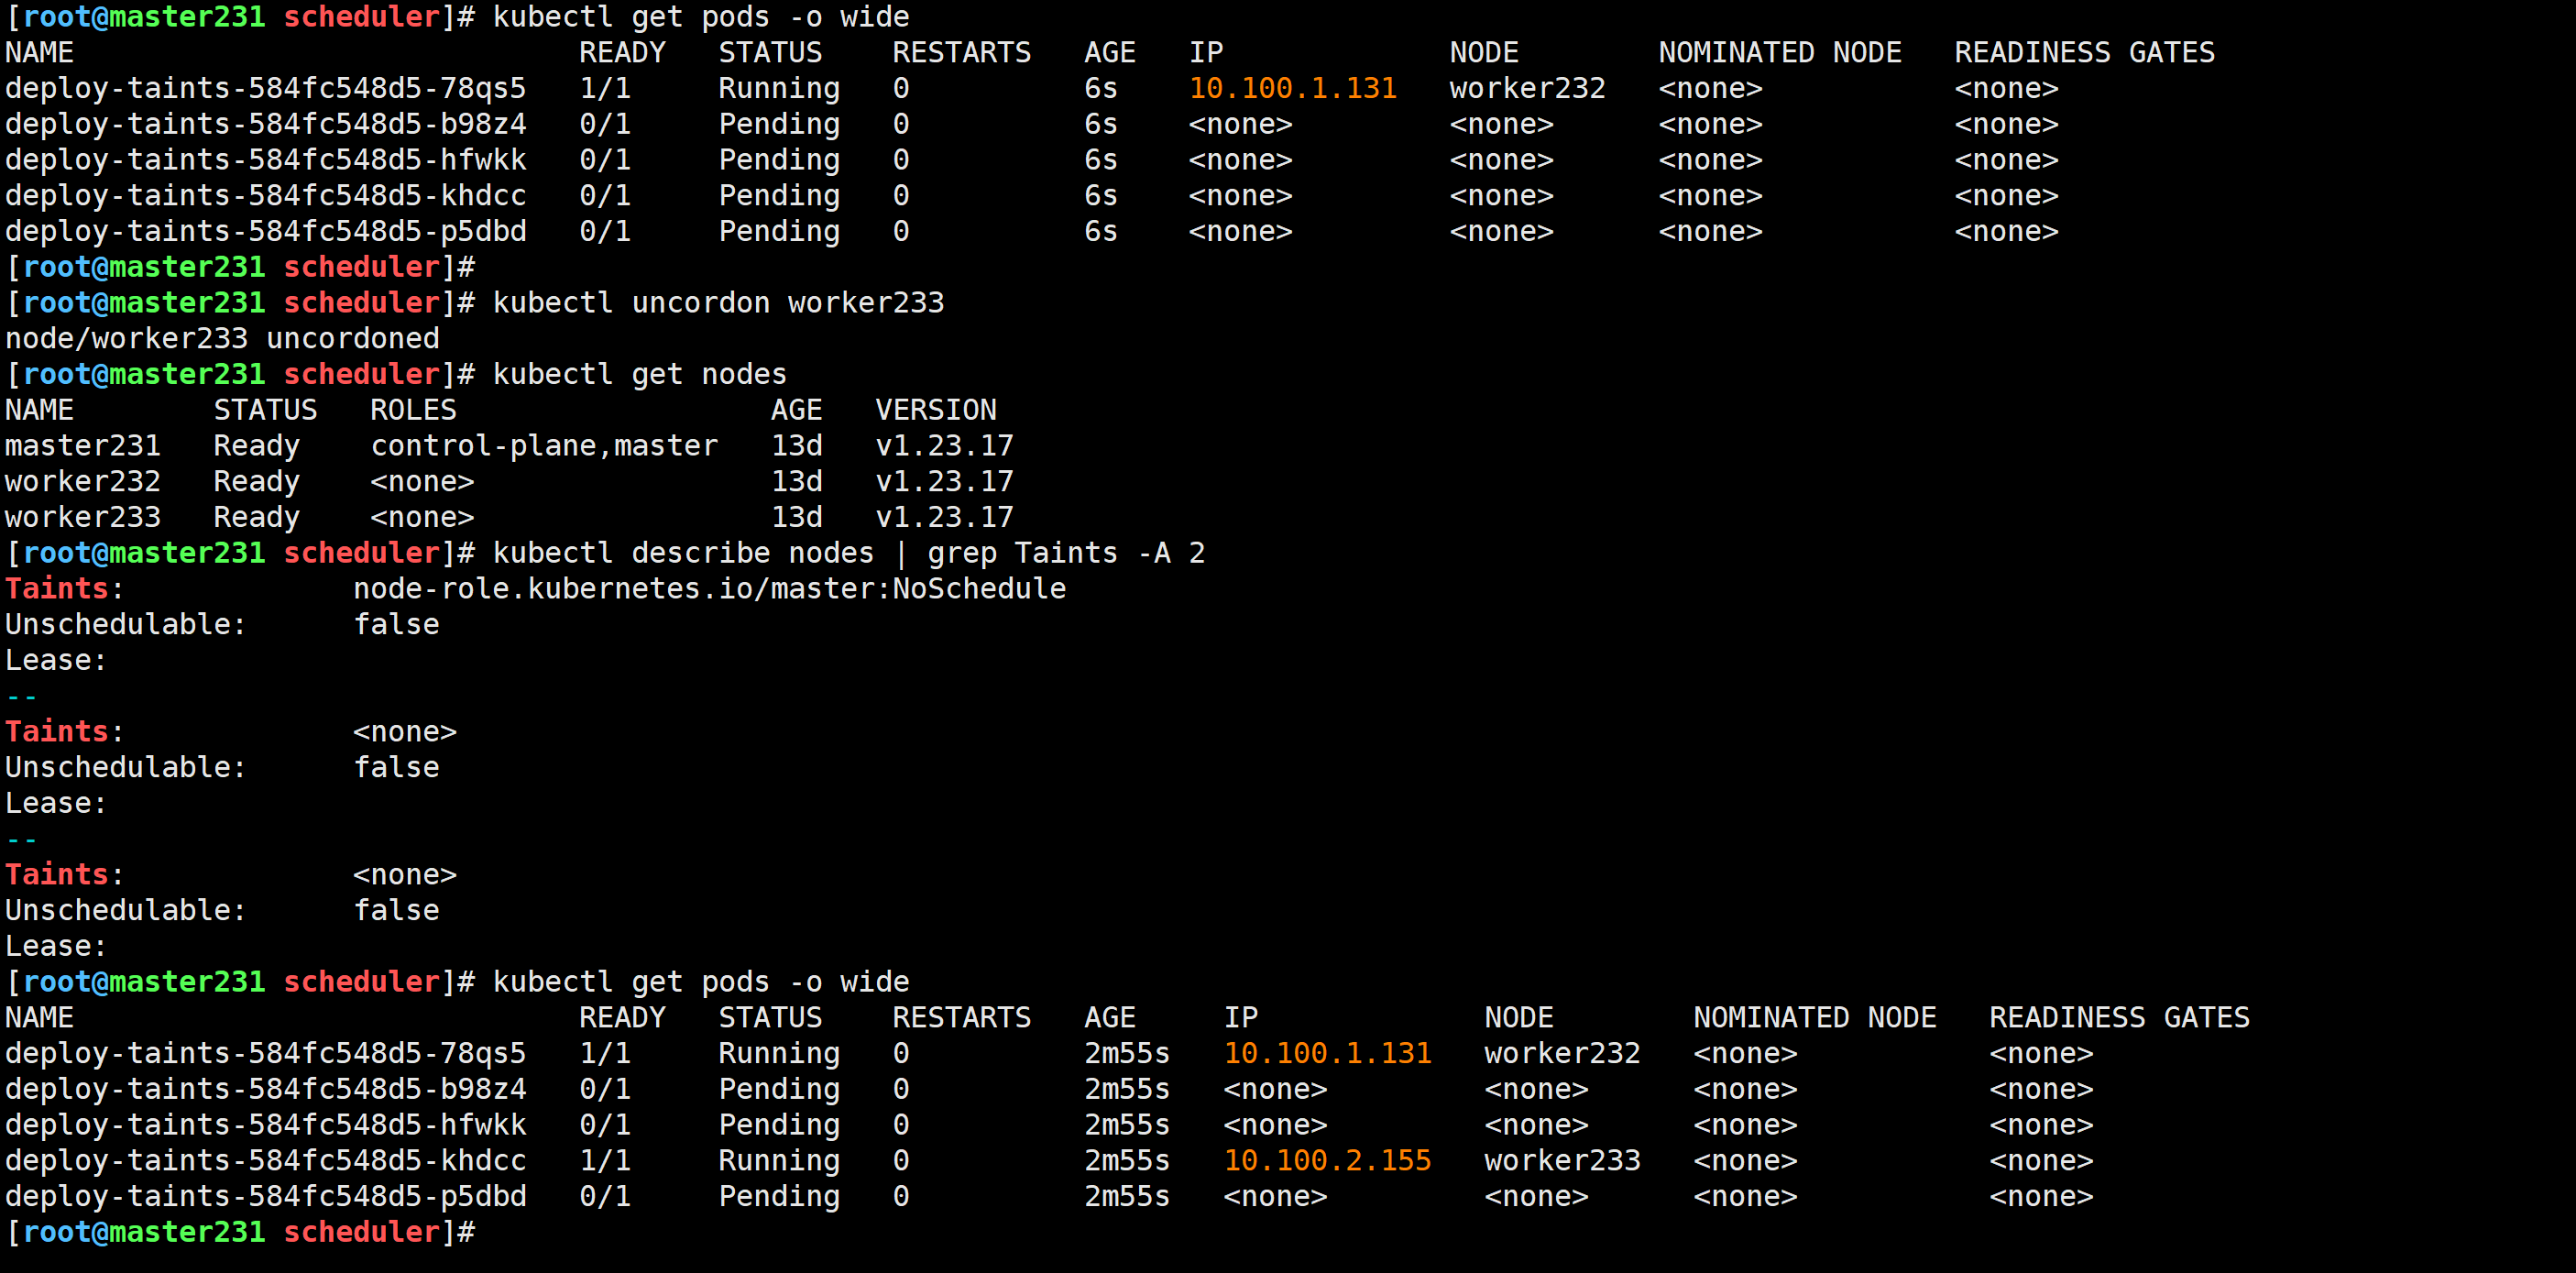Click the 10.100.1.131 IP in first table

click(x=1292, y=88)
